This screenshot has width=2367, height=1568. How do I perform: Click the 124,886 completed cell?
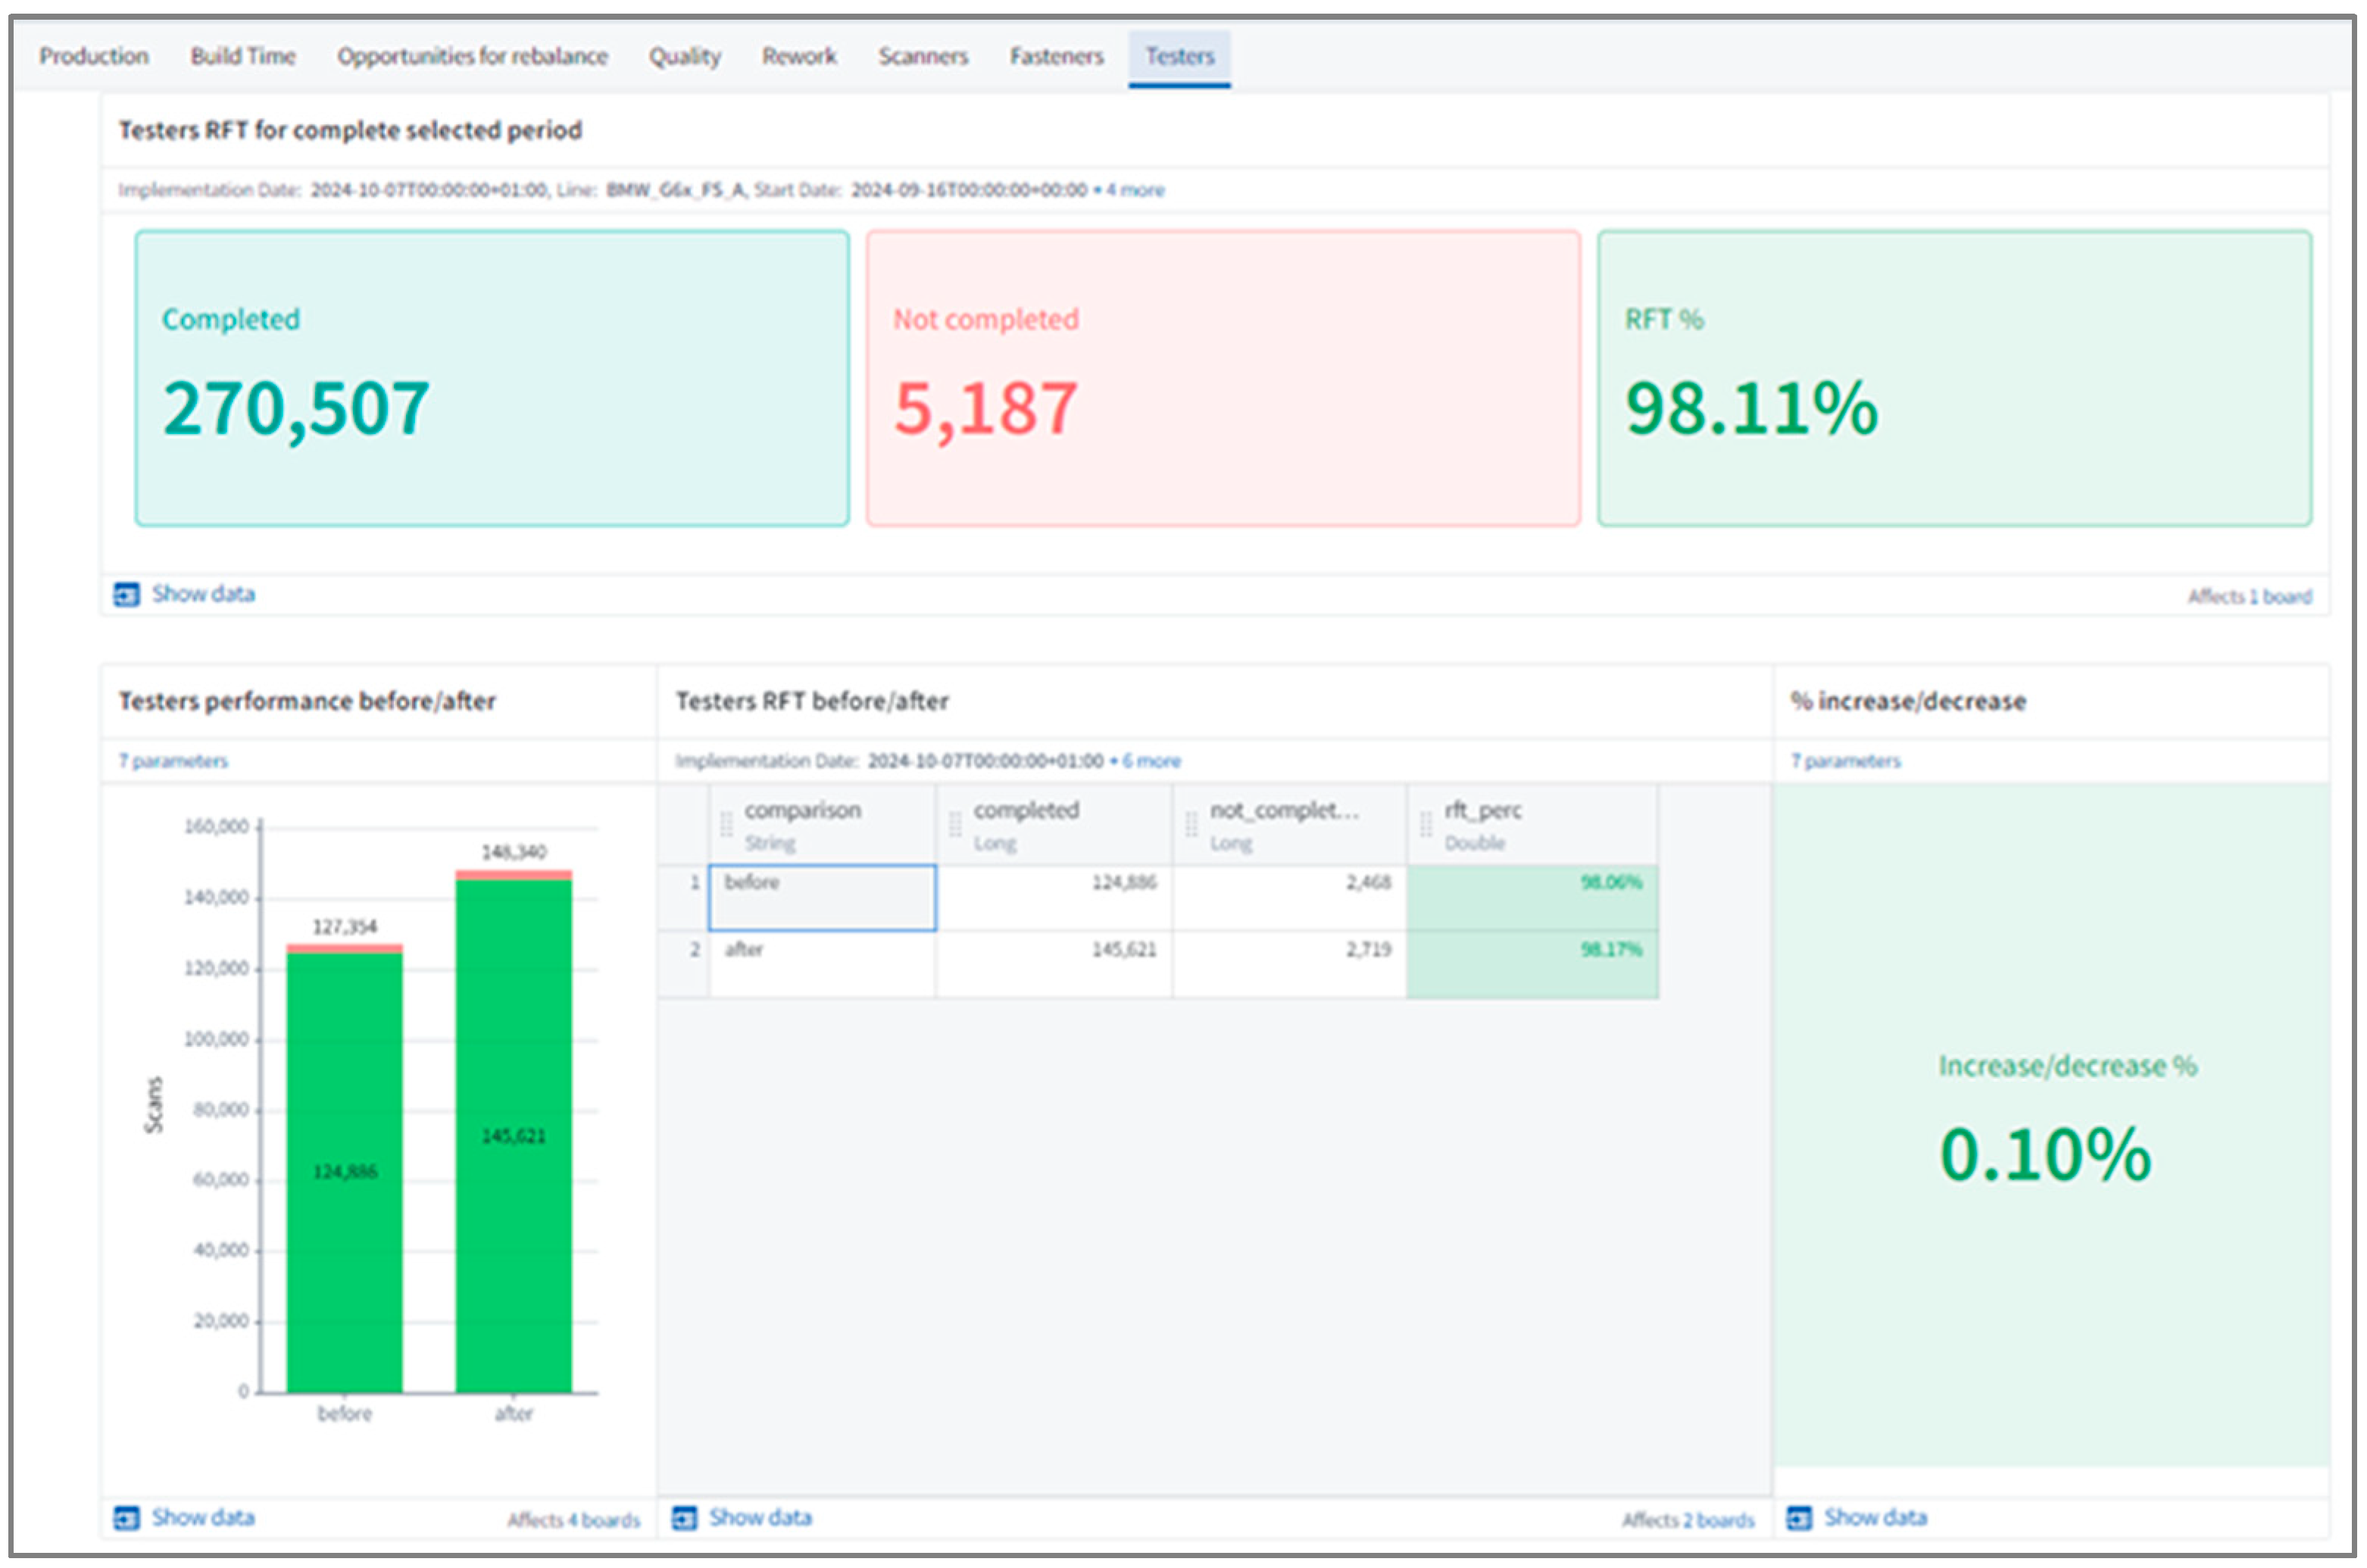(1054, 898)
